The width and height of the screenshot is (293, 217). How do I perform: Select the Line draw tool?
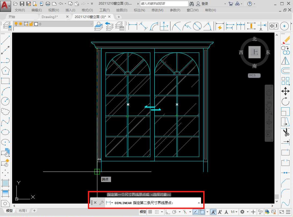pos(5,40)
